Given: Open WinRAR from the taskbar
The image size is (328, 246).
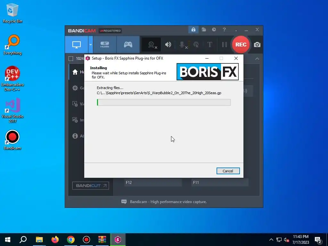Looking at the screenshot, I should [102, 240].
